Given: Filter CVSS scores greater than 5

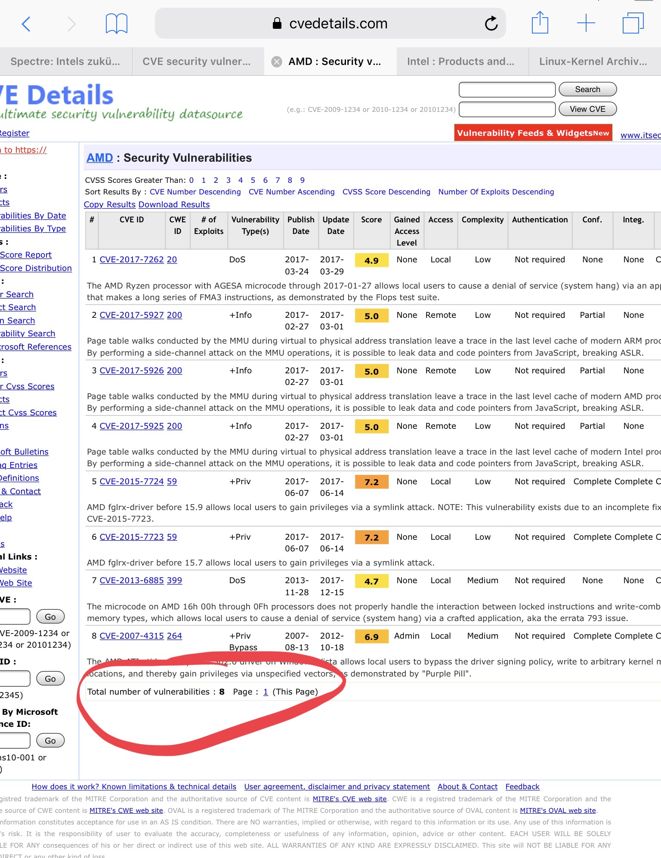Looking at the screenshot, I should pyautogui.click(x=253, y=180).
